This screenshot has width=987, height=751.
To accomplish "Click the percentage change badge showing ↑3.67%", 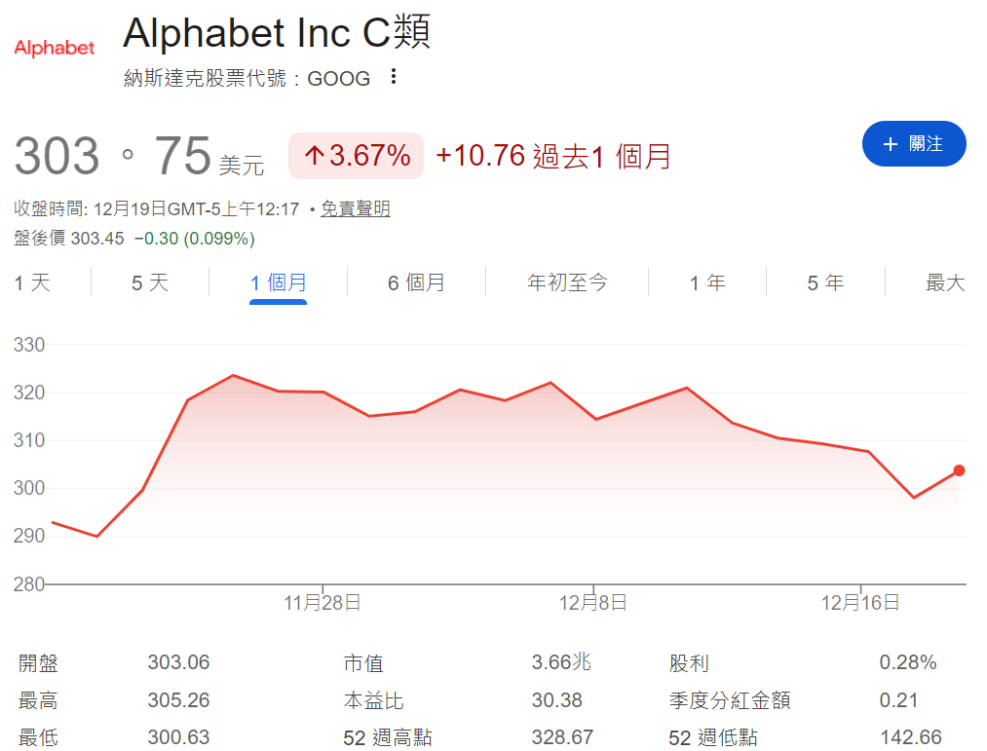I will [x=356, y=156].
